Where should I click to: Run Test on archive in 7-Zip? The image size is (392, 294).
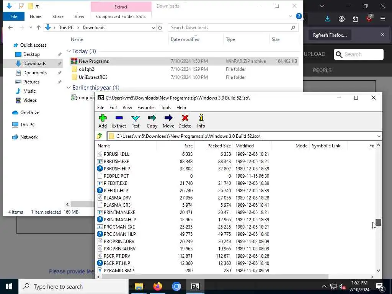(136, 121)
